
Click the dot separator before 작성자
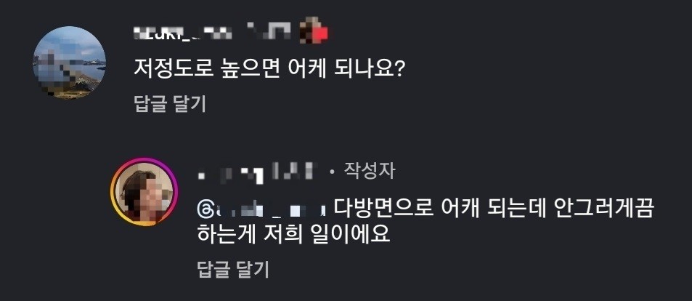[x=332, y=172]
